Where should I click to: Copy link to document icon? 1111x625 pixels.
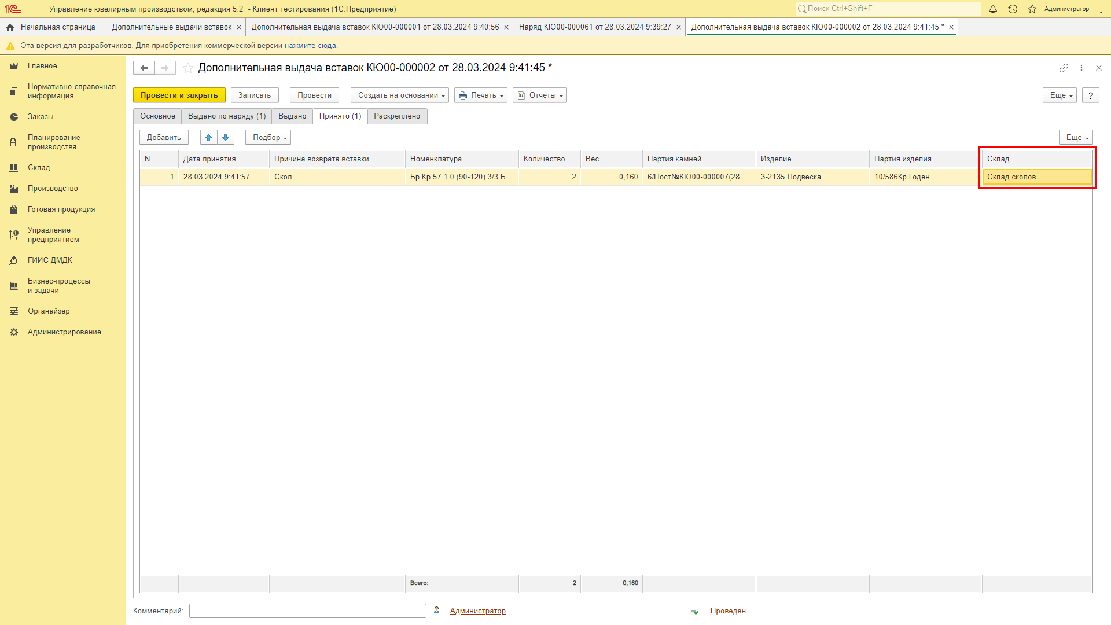pyautogui.click(x=1064, y=68)
